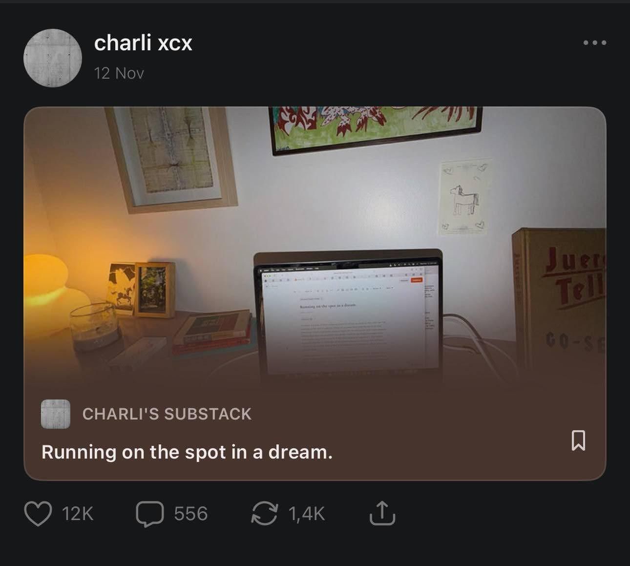
Task: Click the laptop screen in the post photo
Action: click(348, 317)
